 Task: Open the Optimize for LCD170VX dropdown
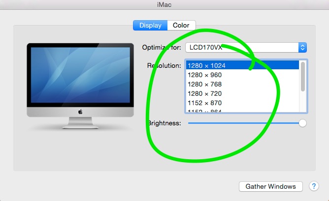click(x=246, y=48)
